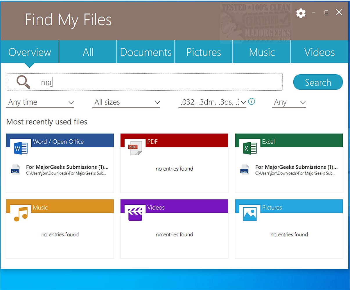Click the info icon beside file extensions
Viewport: 350px width, 290px height.
point(252,102)
